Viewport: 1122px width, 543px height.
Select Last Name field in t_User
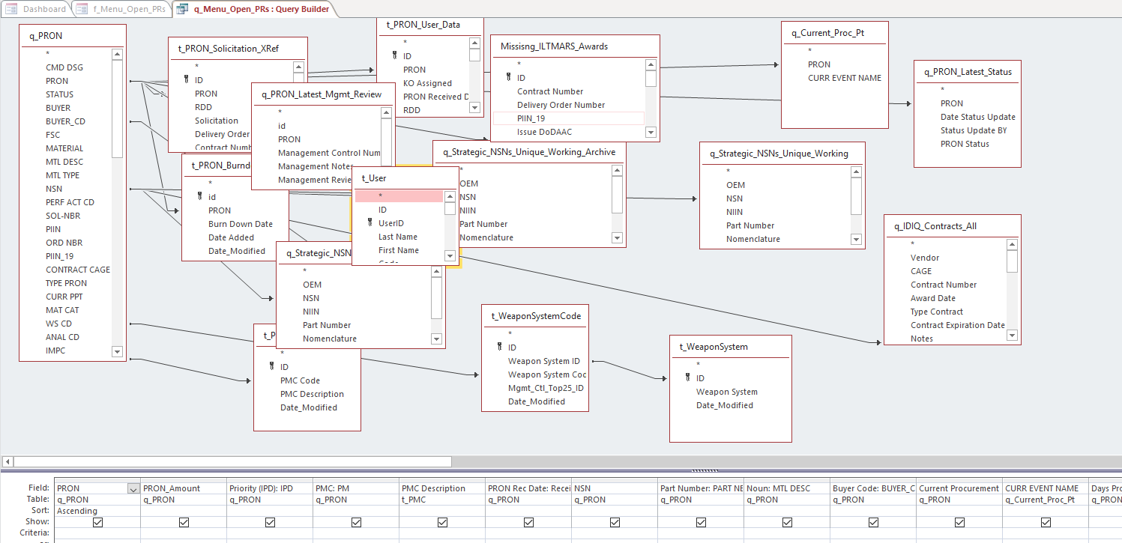pyautogui.click(x=398, y=237)
